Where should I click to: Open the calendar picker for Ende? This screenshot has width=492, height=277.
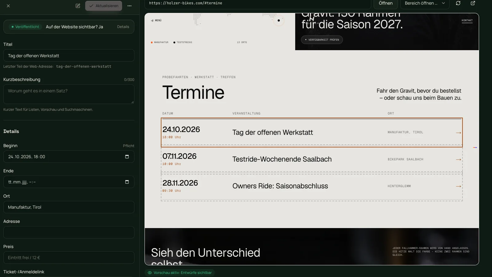point(127,182)
